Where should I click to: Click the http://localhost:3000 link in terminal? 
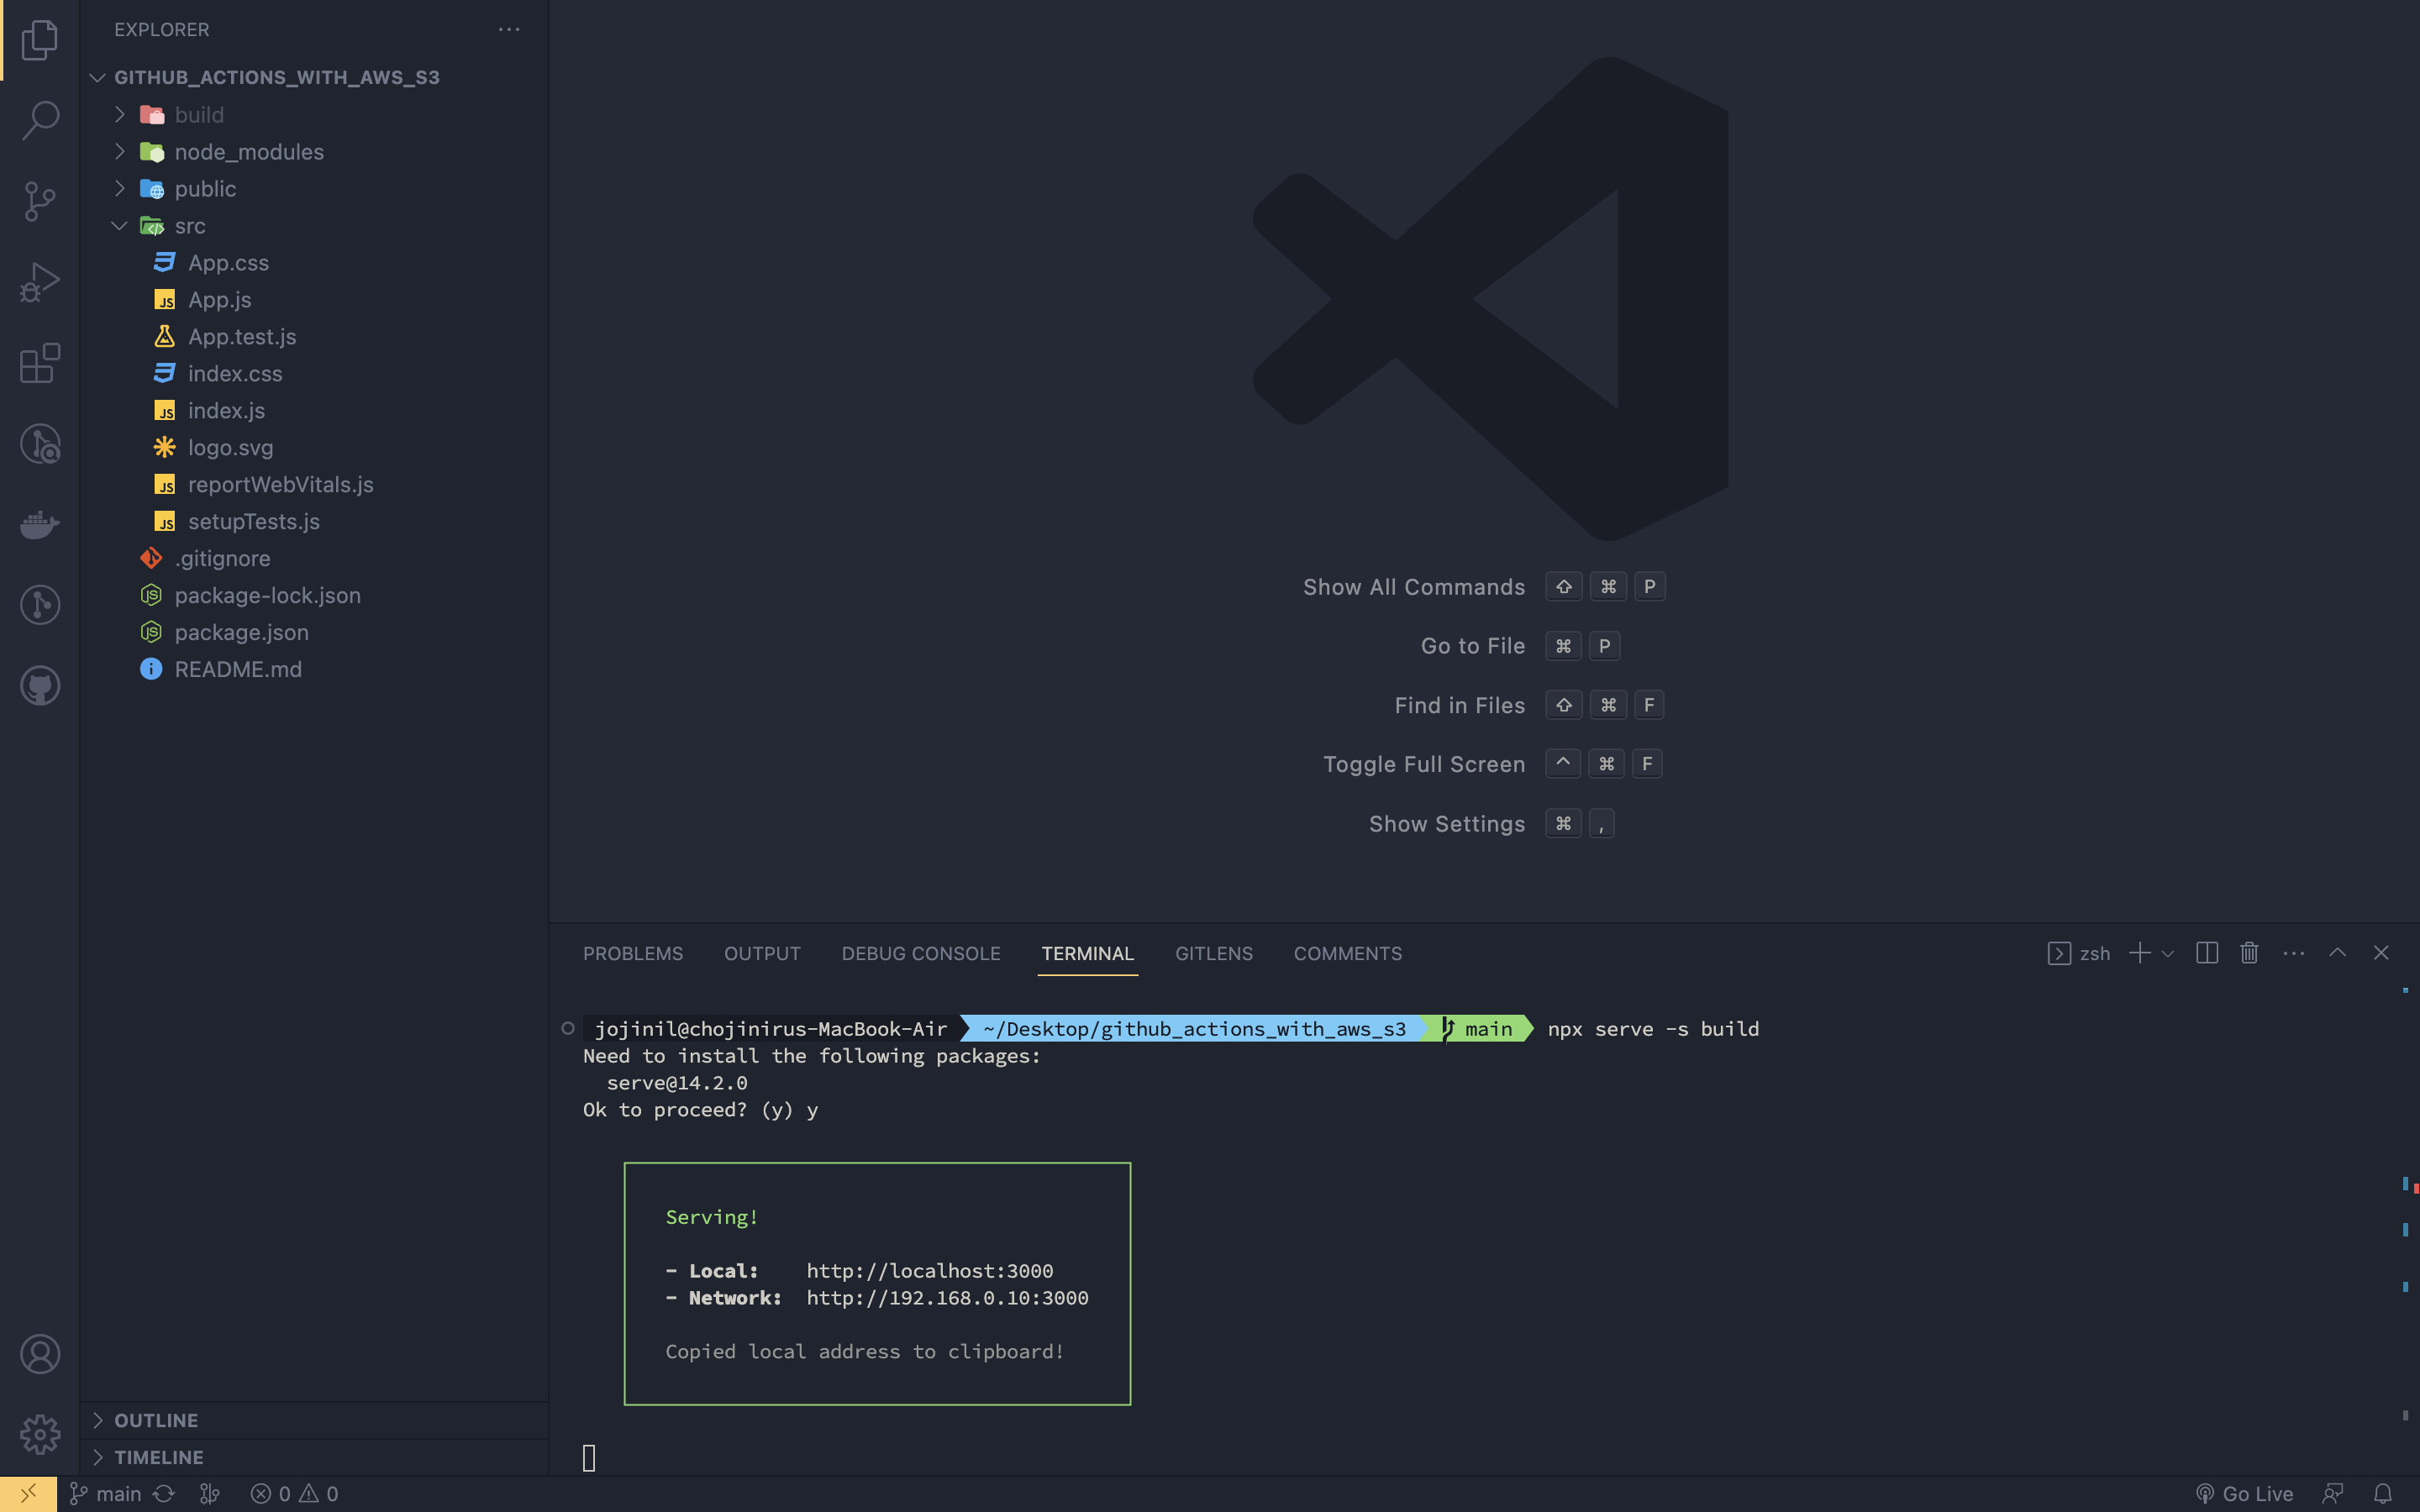click(930, 1271)
